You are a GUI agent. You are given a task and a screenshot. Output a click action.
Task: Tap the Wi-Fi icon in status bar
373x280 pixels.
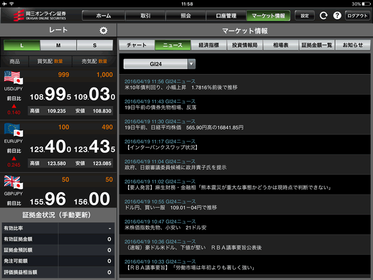coord(11,4)
